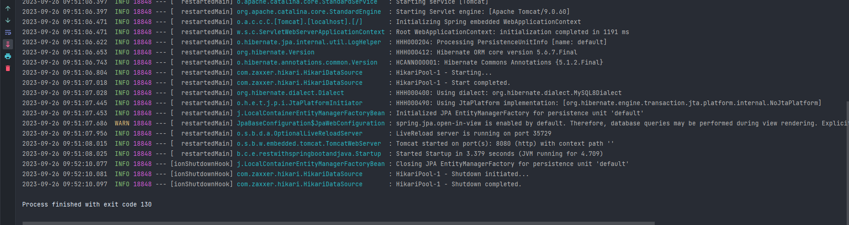This screenshot has height=225, width=849.
Task: Click the JtaPlatformInitiator logger name
Action: [300, 103]
